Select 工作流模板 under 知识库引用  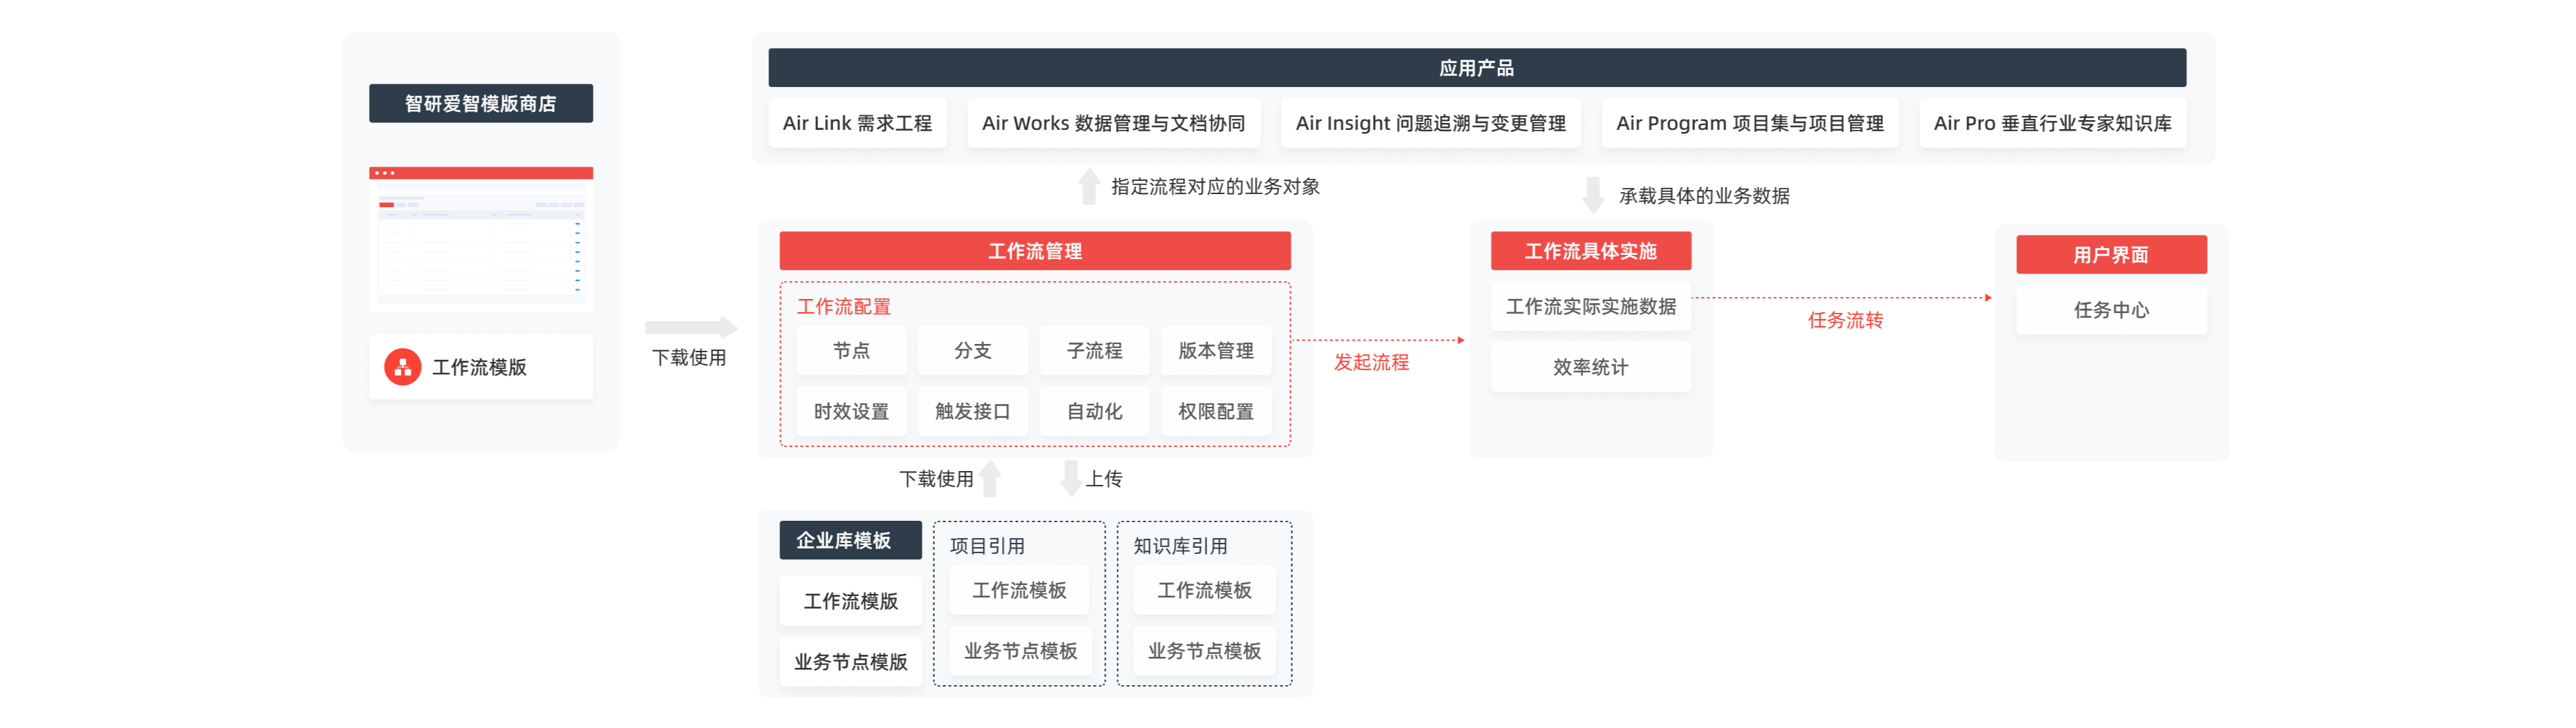[1204, 590]
